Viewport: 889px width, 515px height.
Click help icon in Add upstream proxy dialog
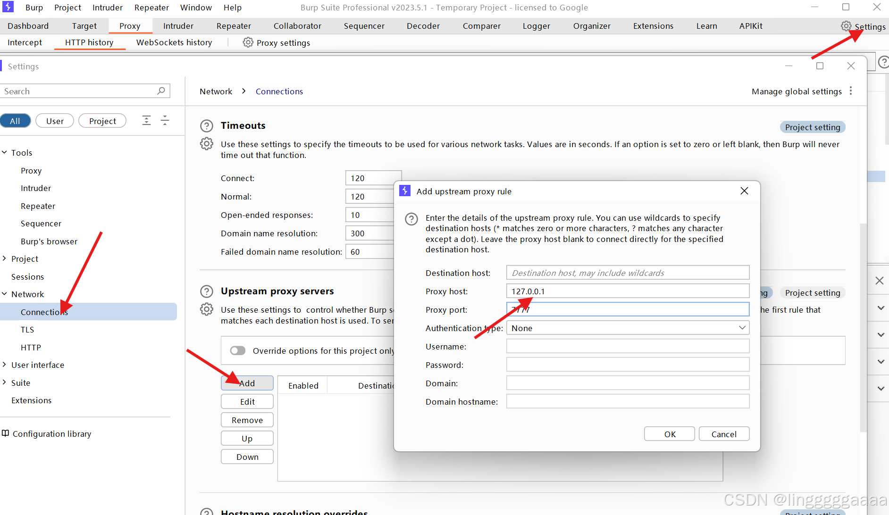pyautogui.click(x=411, y=219)
